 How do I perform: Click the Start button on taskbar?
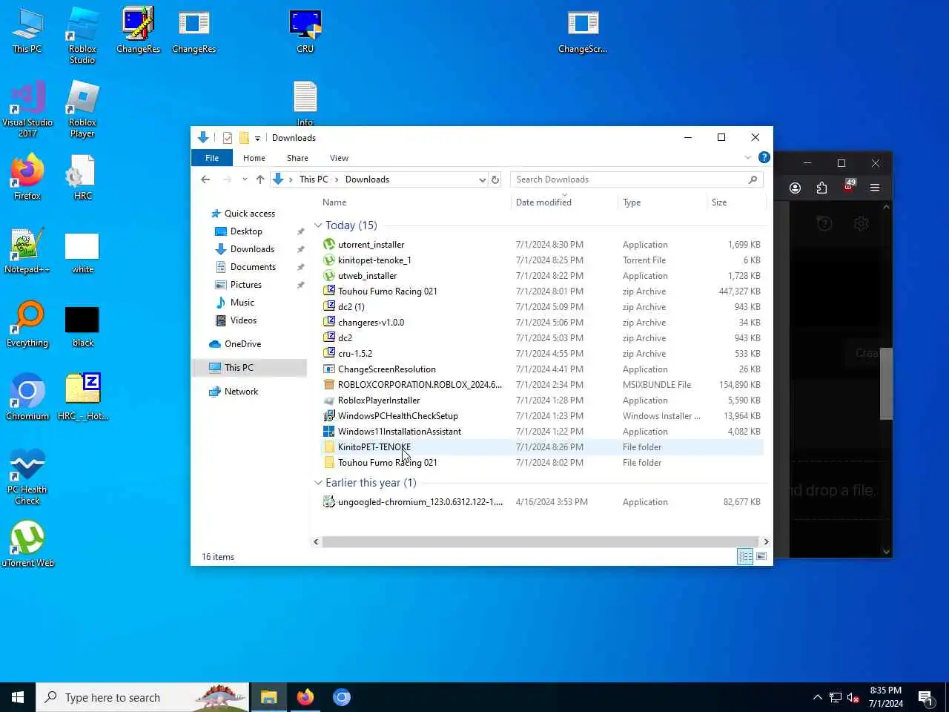(x=18, y=697)
